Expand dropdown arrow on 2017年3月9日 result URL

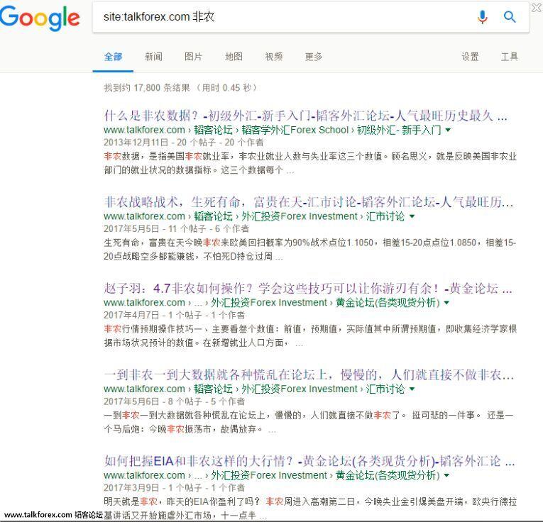[x=446, y=475]
